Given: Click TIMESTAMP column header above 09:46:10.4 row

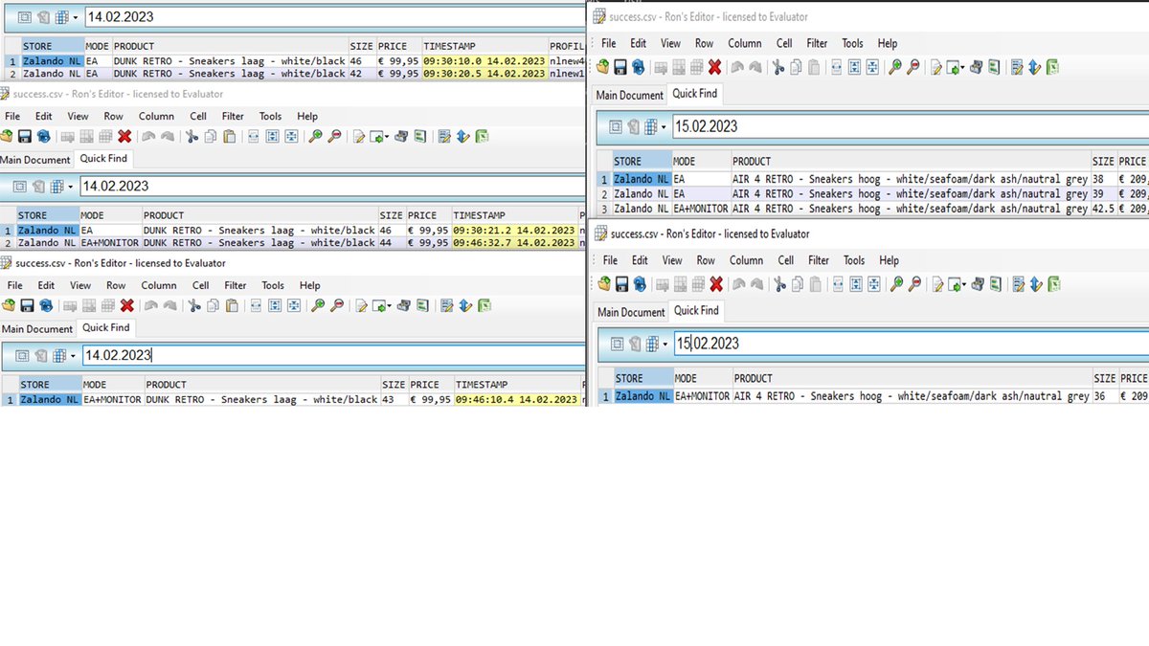Looking at the screenshot, I should 516,385.
